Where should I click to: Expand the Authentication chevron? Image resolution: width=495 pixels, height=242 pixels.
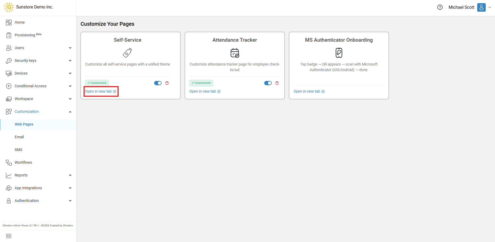click(70, 201)
